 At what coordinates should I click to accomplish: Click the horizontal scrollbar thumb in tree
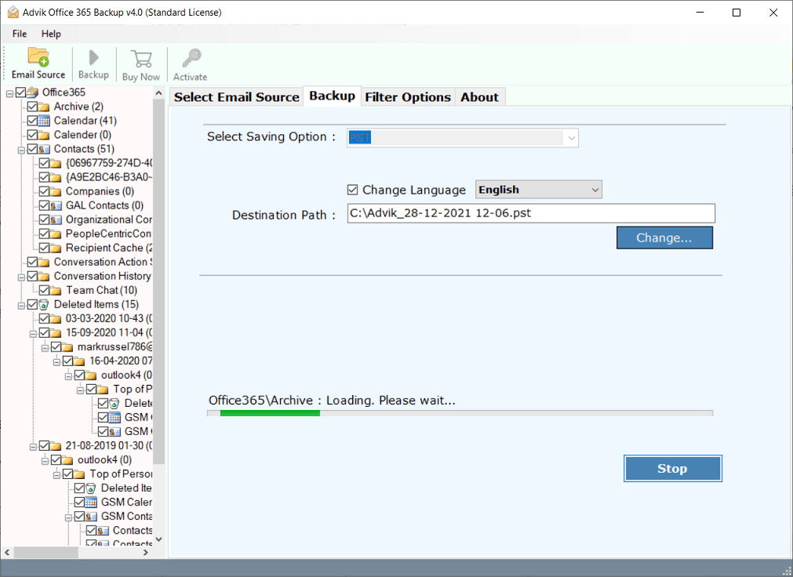(45, 552)
